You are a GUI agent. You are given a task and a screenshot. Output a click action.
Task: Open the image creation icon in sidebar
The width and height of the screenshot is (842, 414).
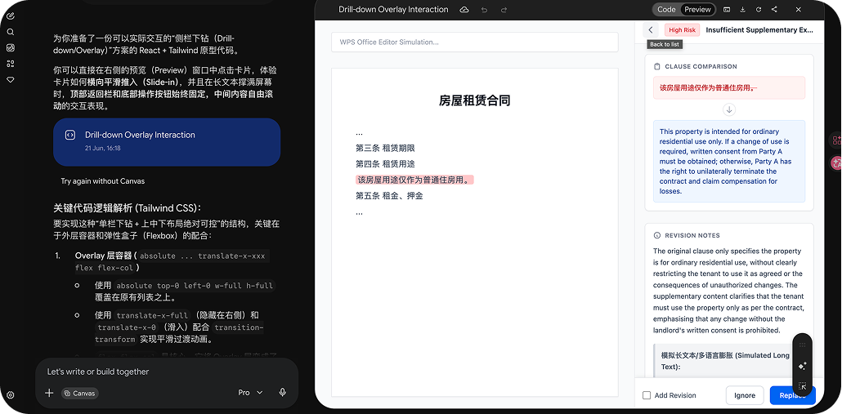10,47
